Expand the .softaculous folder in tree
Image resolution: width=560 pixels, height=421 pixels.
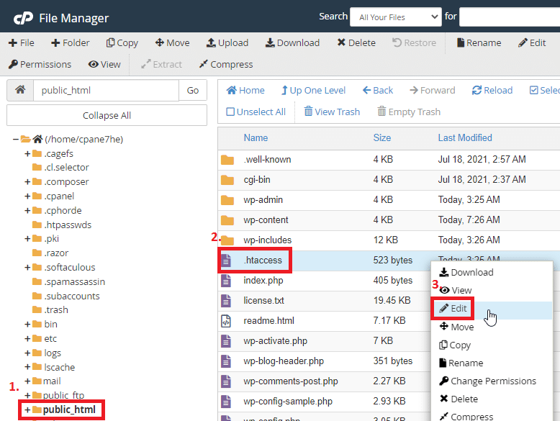click(27, 267)
